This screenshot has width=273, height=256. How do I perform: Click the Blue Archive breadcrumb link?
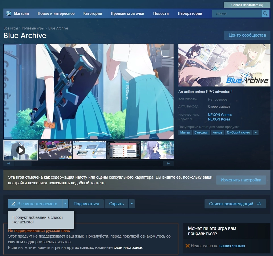[x=58, y=28]
